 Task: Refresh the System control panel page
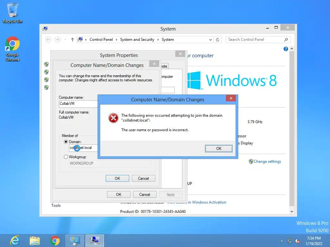pos(218,40)
